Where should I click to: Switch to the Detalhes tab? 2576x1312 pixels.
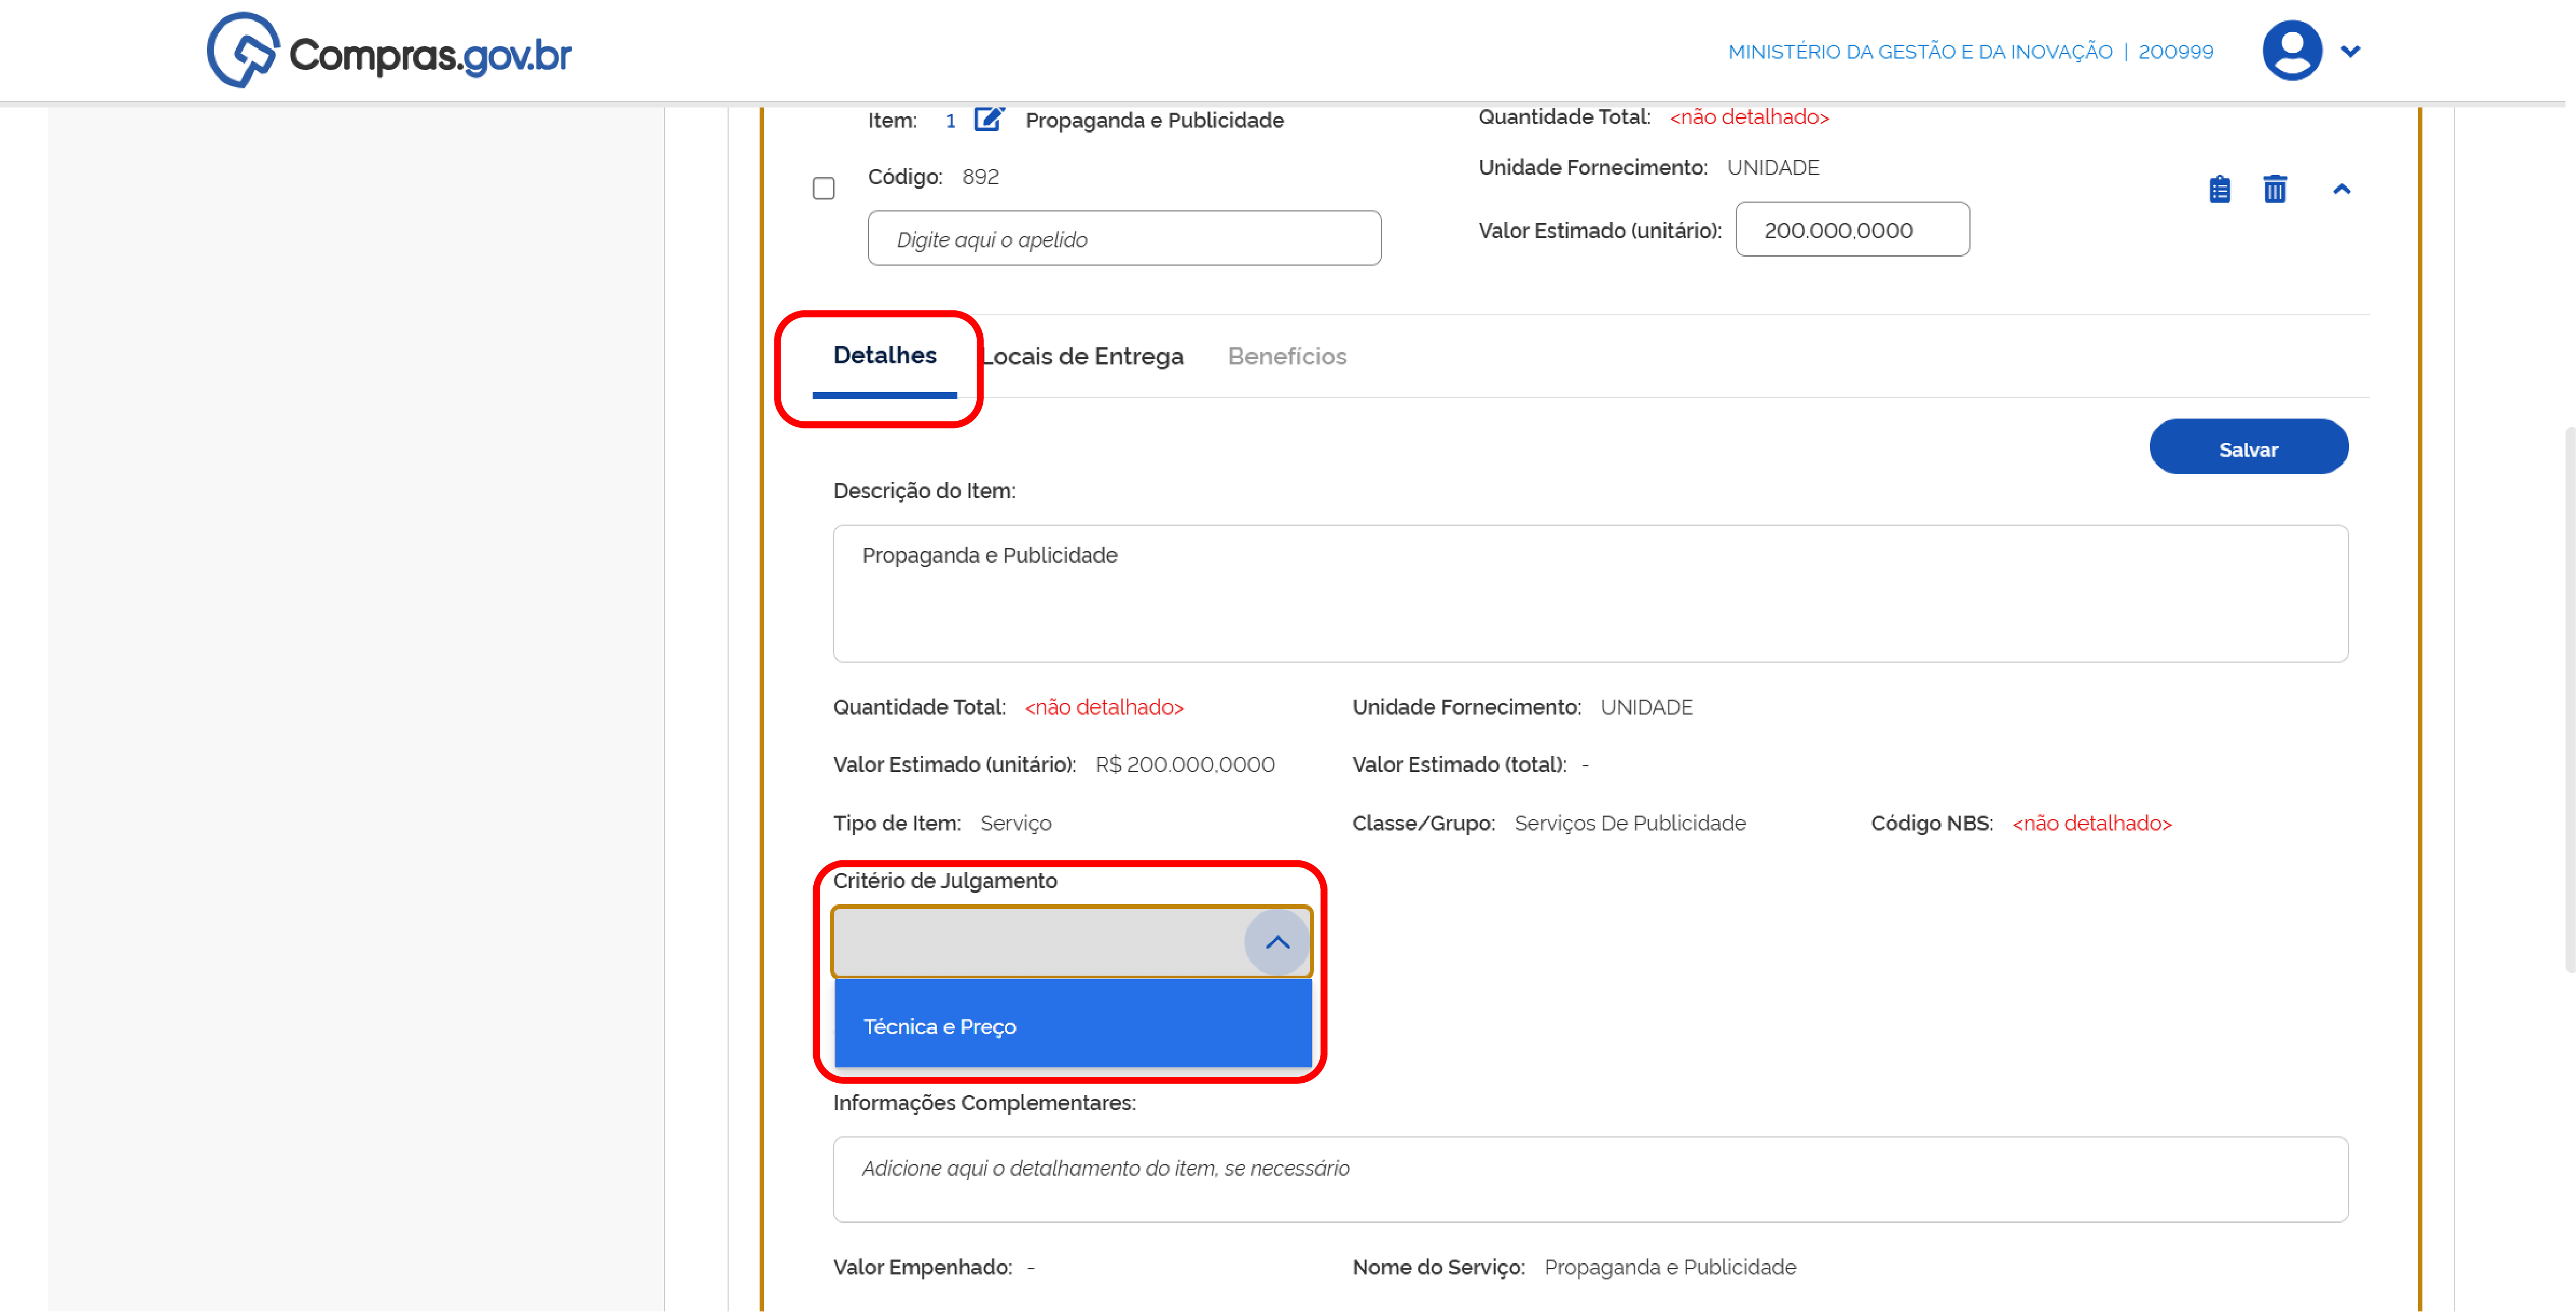tap(884, 356)
